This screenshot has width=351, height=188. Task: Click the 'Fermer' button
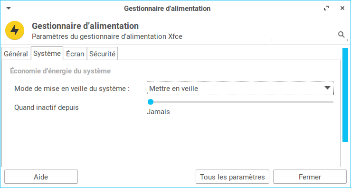click(x=310, y=177)
